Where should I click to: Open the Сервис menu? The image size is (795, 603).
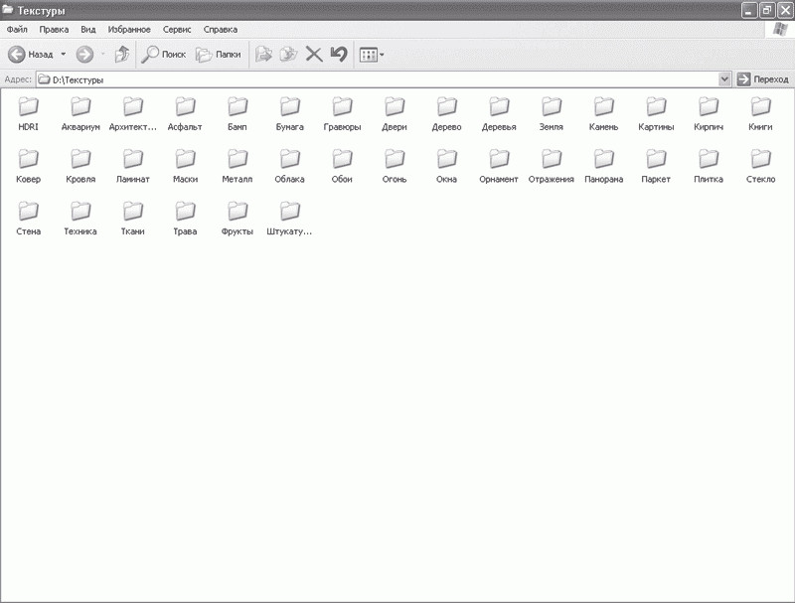[x=178, y=30]
